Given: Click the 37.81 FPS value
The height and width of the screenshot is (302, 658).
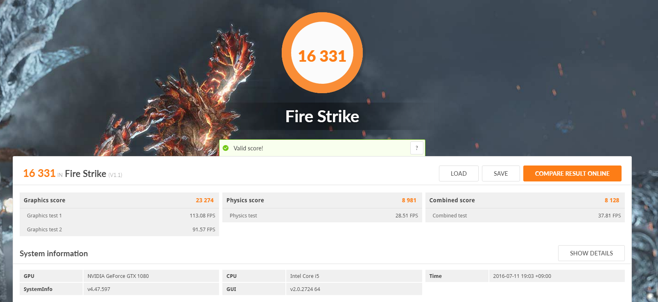Looking at the screenshot, I should (609, 215).
